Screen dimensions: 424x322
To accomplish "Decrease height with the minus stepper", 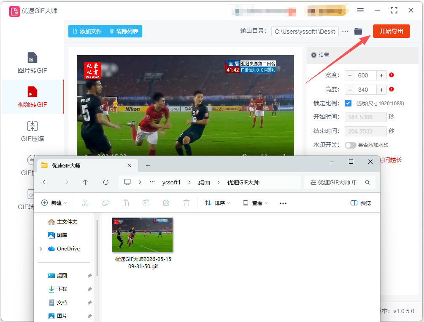I will click(x=350, y=90).
